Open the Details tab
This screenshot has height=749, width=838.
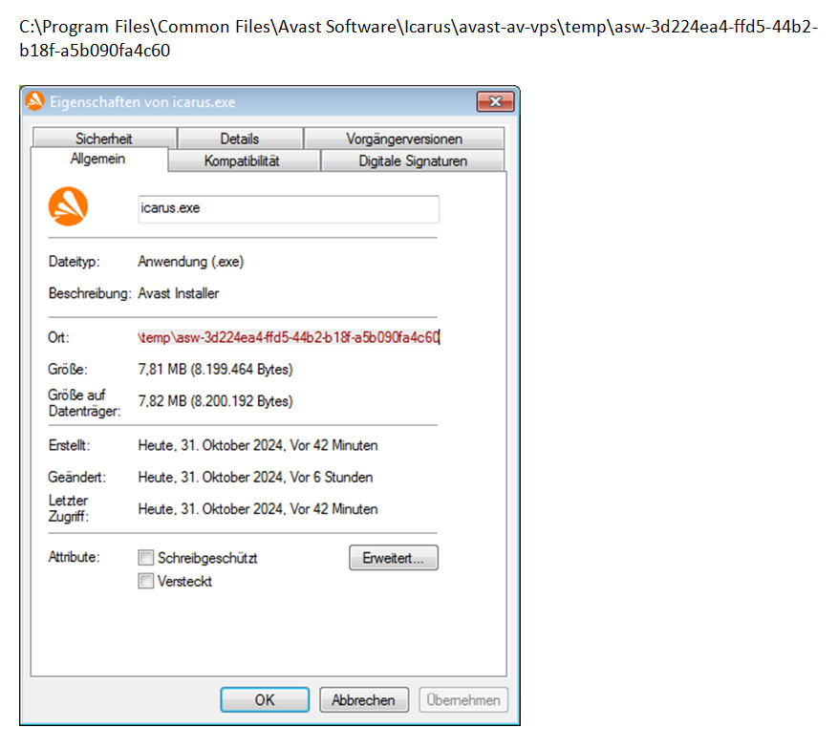pyautogui.click(x=240, y=139)
